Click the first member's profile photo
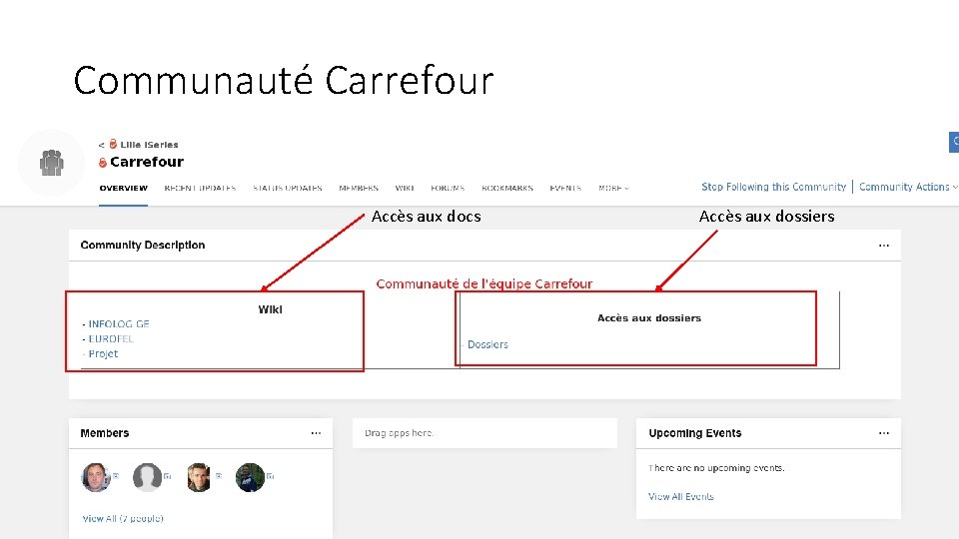The width and height of the screenshot is (959, 539). tap(96, 477)
